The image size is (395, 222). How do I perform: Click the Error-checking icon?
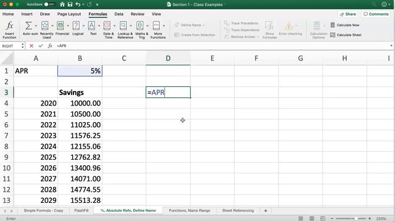tap(289, 26)
